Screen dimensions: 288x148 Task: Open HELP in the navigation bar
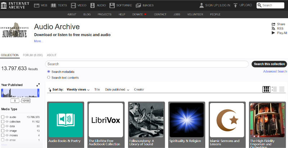tap(122, 14)
